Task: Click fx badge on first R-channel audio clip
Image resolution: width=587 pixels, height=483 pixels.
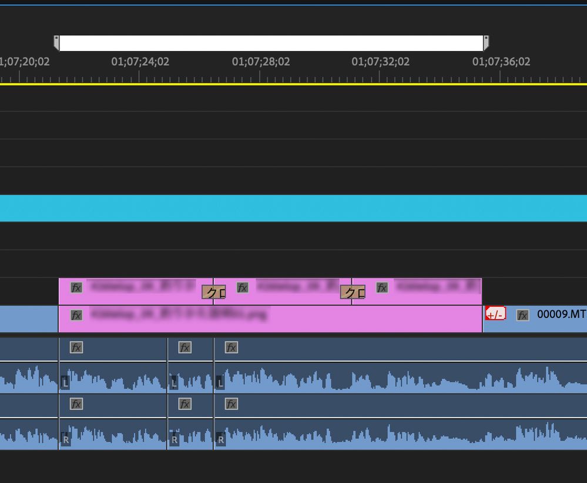Action: pyautogui.click(x=76, y=404)
